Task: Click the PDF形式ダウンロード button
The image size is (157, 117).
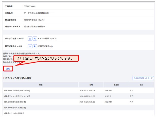Action: 143,78
